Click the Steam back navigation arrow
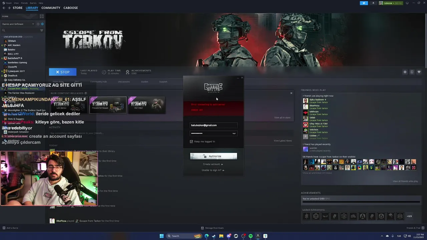 (x=4, y=8)
